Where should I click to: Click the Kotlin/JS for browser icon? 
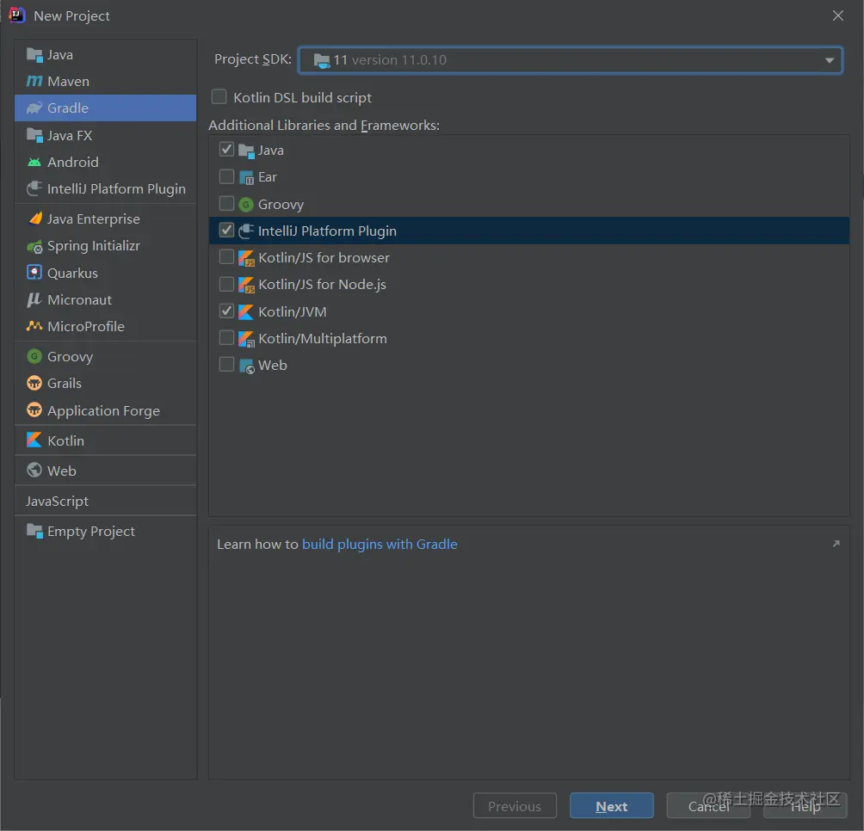point(246,258)
